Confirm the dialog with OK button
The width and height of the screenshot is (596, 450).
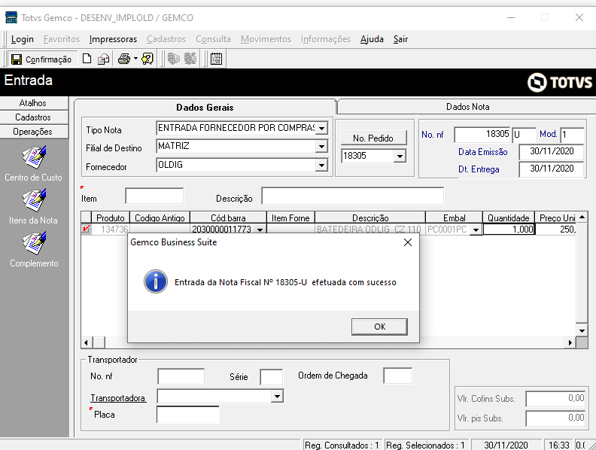pos(379,327)
